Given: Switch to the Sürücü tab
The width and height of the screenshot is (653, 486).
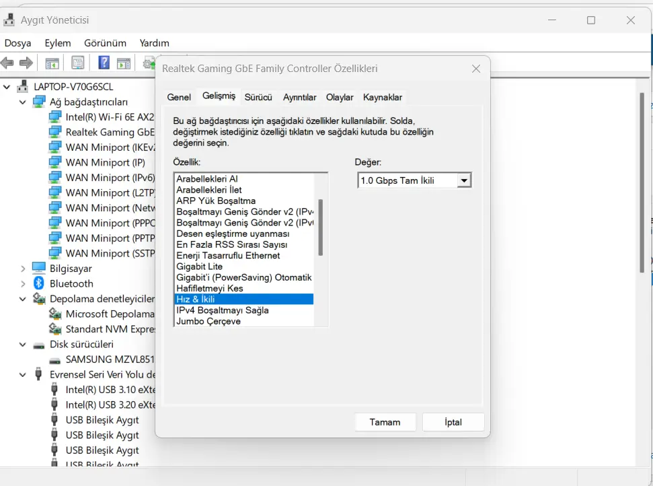Looking at the screenshot, I should tap(258, 97).
